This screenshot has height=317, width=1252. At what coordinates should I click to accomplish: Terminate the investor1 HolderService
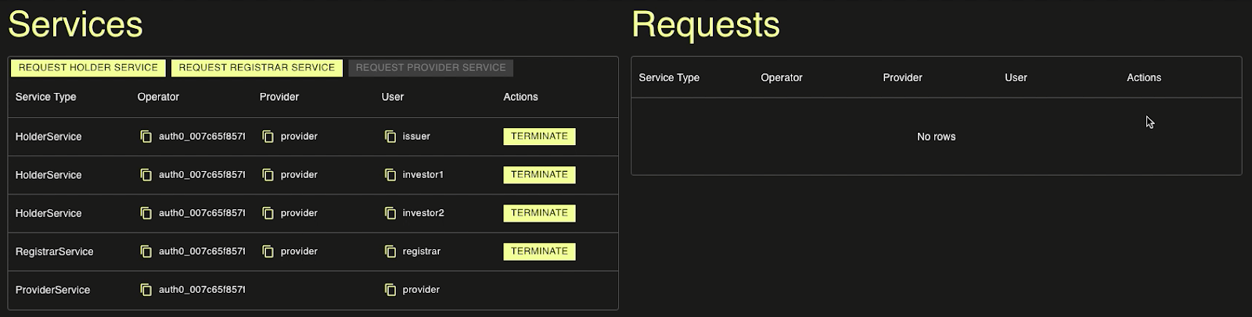[539, 175]
